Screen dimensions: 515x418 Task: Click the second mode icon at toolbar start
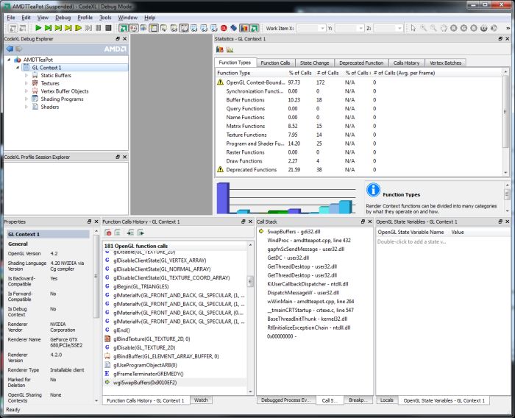(23, 28)
